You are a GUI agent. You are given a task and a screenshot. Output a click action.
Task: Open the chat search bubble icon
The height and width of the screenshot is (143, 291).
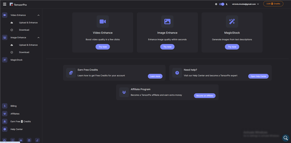pos(286,138)
